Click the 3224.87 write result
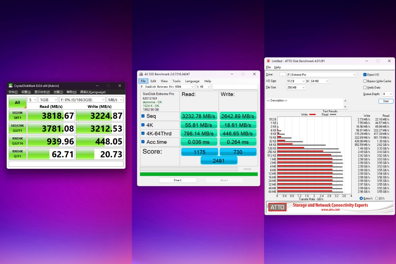 tap(100, 115)
